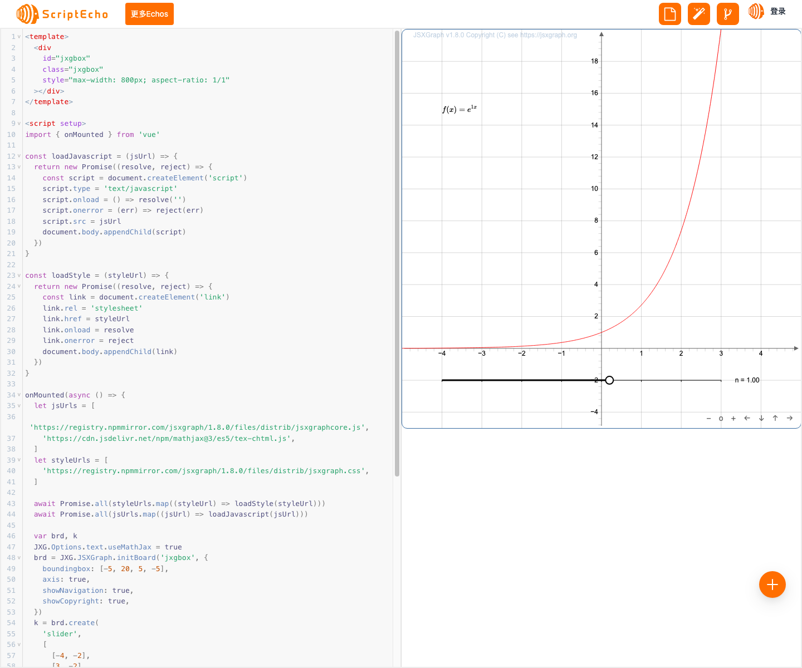
Task: Click 'showNavigation: true' on line 51
Action: point(86,591)
